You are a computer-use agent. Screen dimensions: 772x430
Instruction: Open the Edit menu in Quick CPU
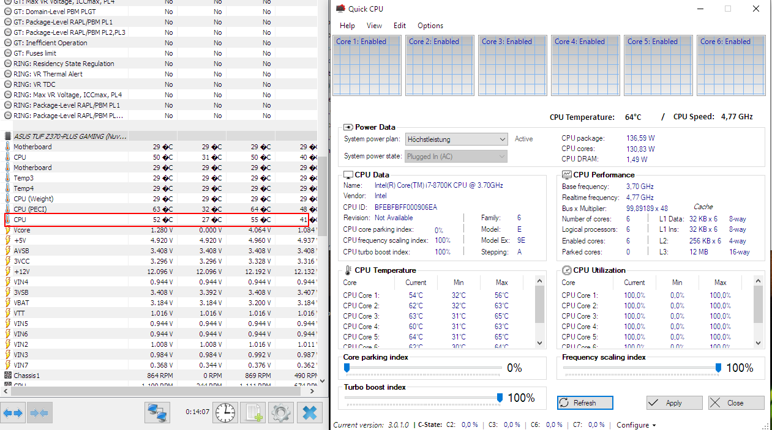(x=400, y=26)
